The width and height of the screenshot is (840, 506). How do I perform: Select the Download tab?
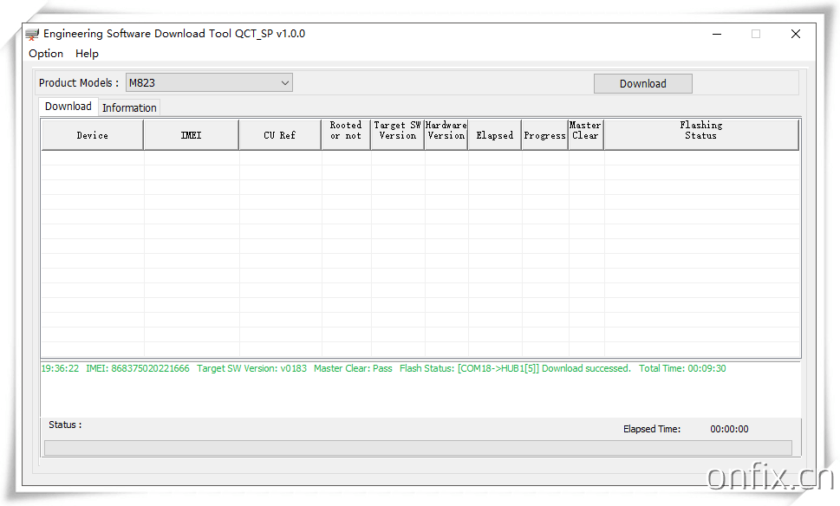point(68,107)
